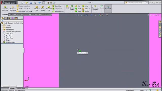162x91 pixels.
Task: Click the Open file icon
Action: click(x=27, y=3)
